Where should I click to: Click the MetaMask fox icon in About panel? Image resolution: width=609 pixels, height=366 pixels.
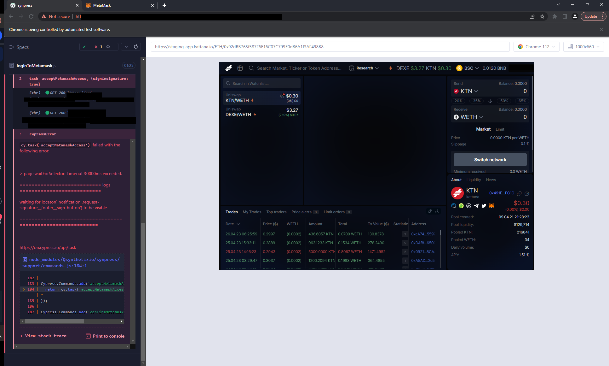coord(491,206)
